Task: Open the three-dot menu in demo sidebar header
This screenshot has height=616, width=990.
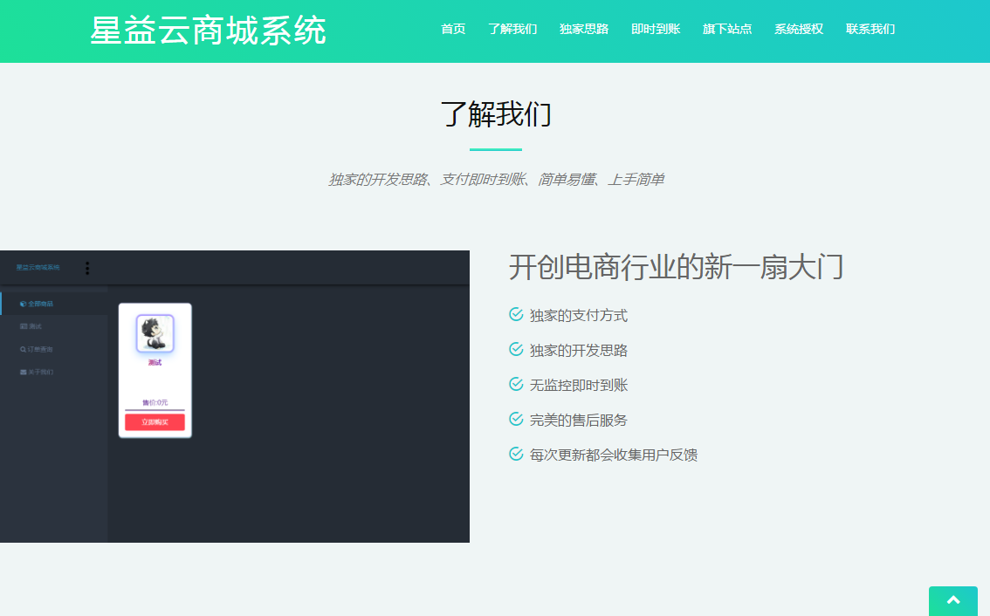Action: tap(87, 268)
